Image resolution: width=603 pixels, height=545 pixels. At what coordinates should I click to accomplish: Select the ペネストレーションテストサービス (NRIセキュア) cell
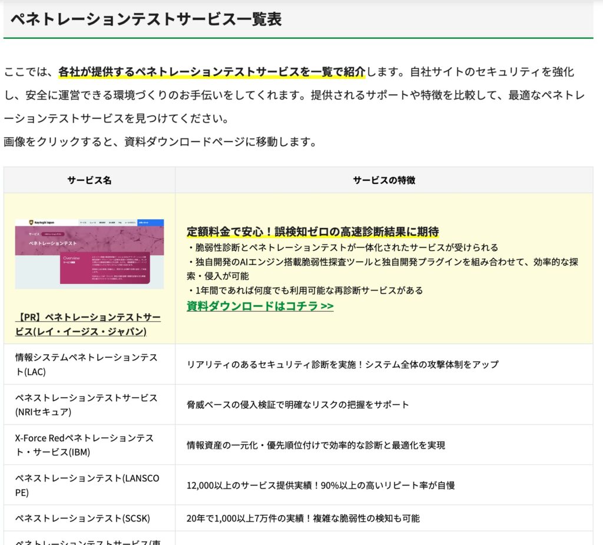(86, 405)
